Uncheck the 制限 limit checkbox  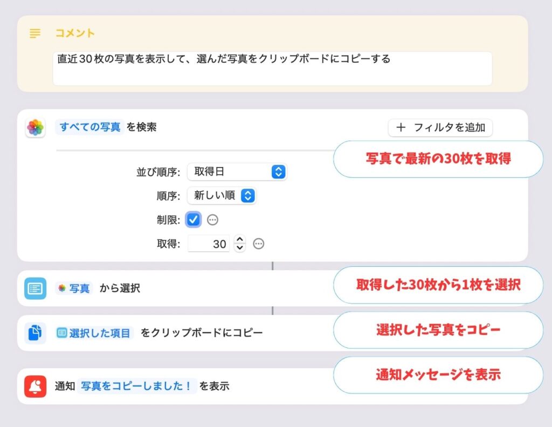coord(194,219)
